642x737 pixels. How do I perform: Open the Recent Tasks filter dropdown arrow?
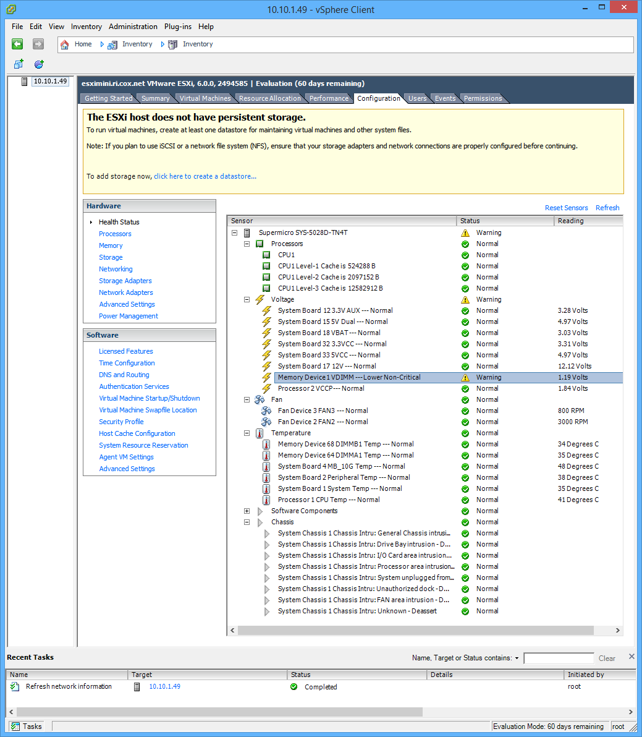tap(517, 658)
